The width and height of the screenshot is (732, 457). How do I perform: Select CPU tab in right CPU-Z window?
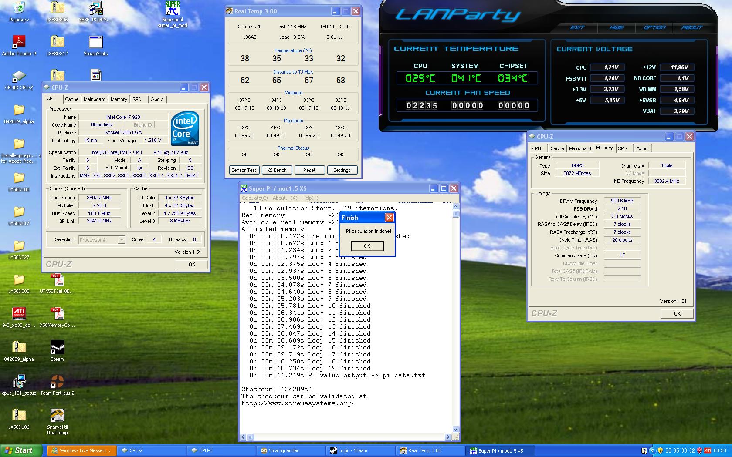coord(537,148)
